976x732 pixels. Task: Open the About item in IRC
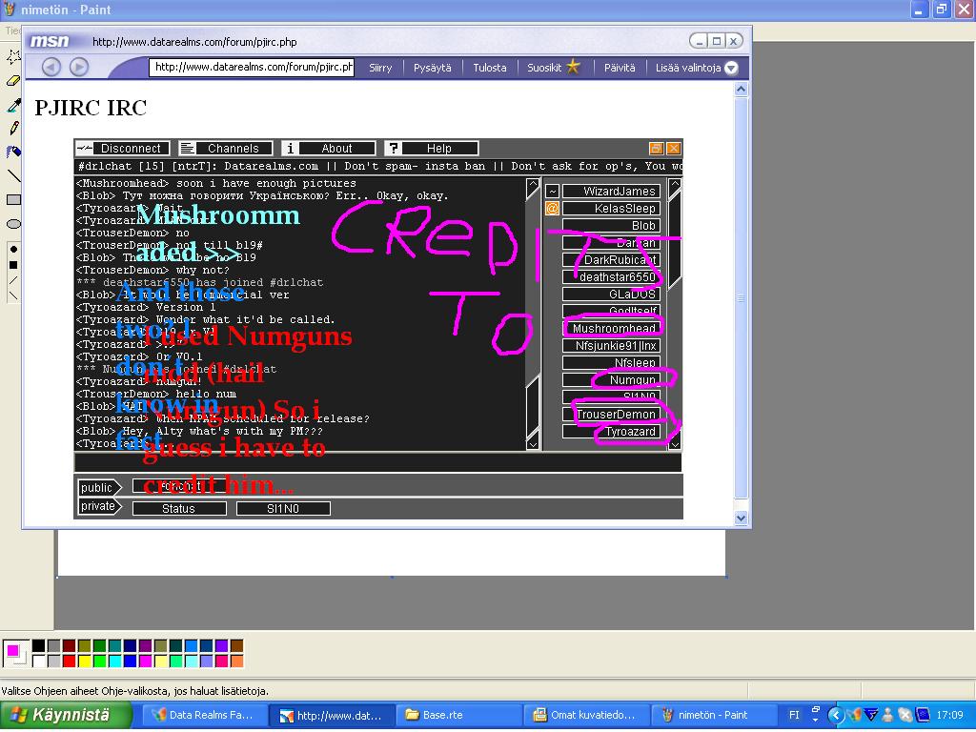pyautogui.click(x=329, y=149)
